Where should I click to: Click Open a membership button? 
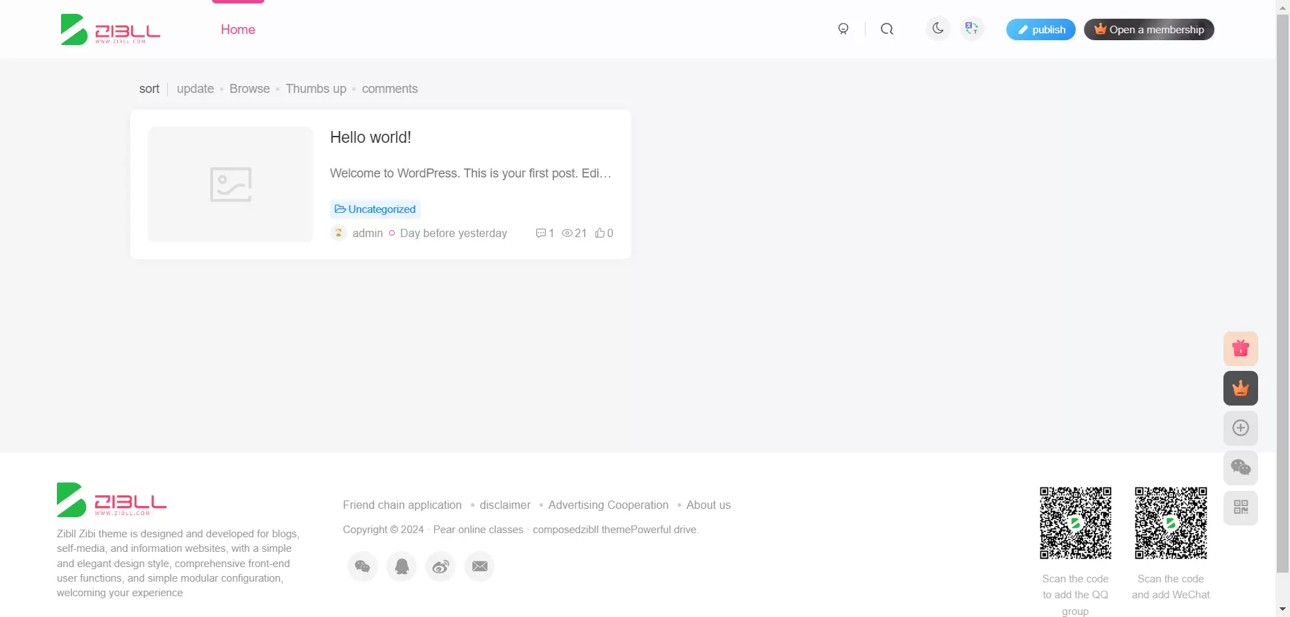coord(1149,30)
